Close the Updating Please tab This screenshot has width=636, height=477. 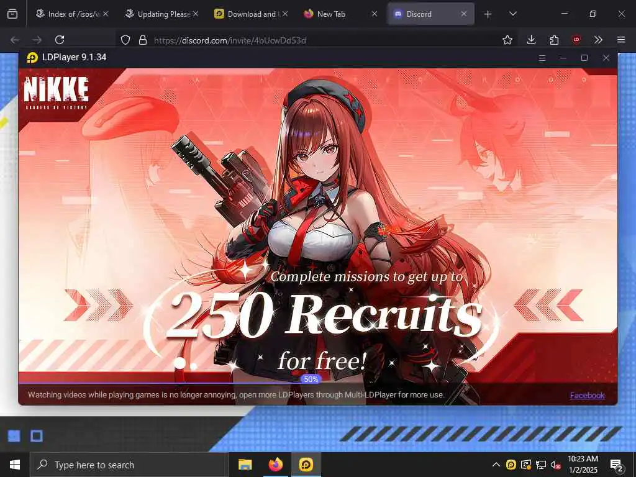click(196, 14)
